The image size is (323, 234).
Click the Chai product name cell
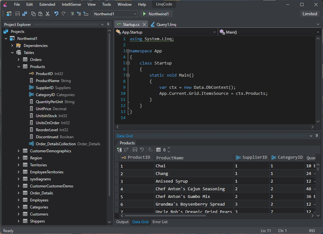pyautogui.click(x=194, y=166)
